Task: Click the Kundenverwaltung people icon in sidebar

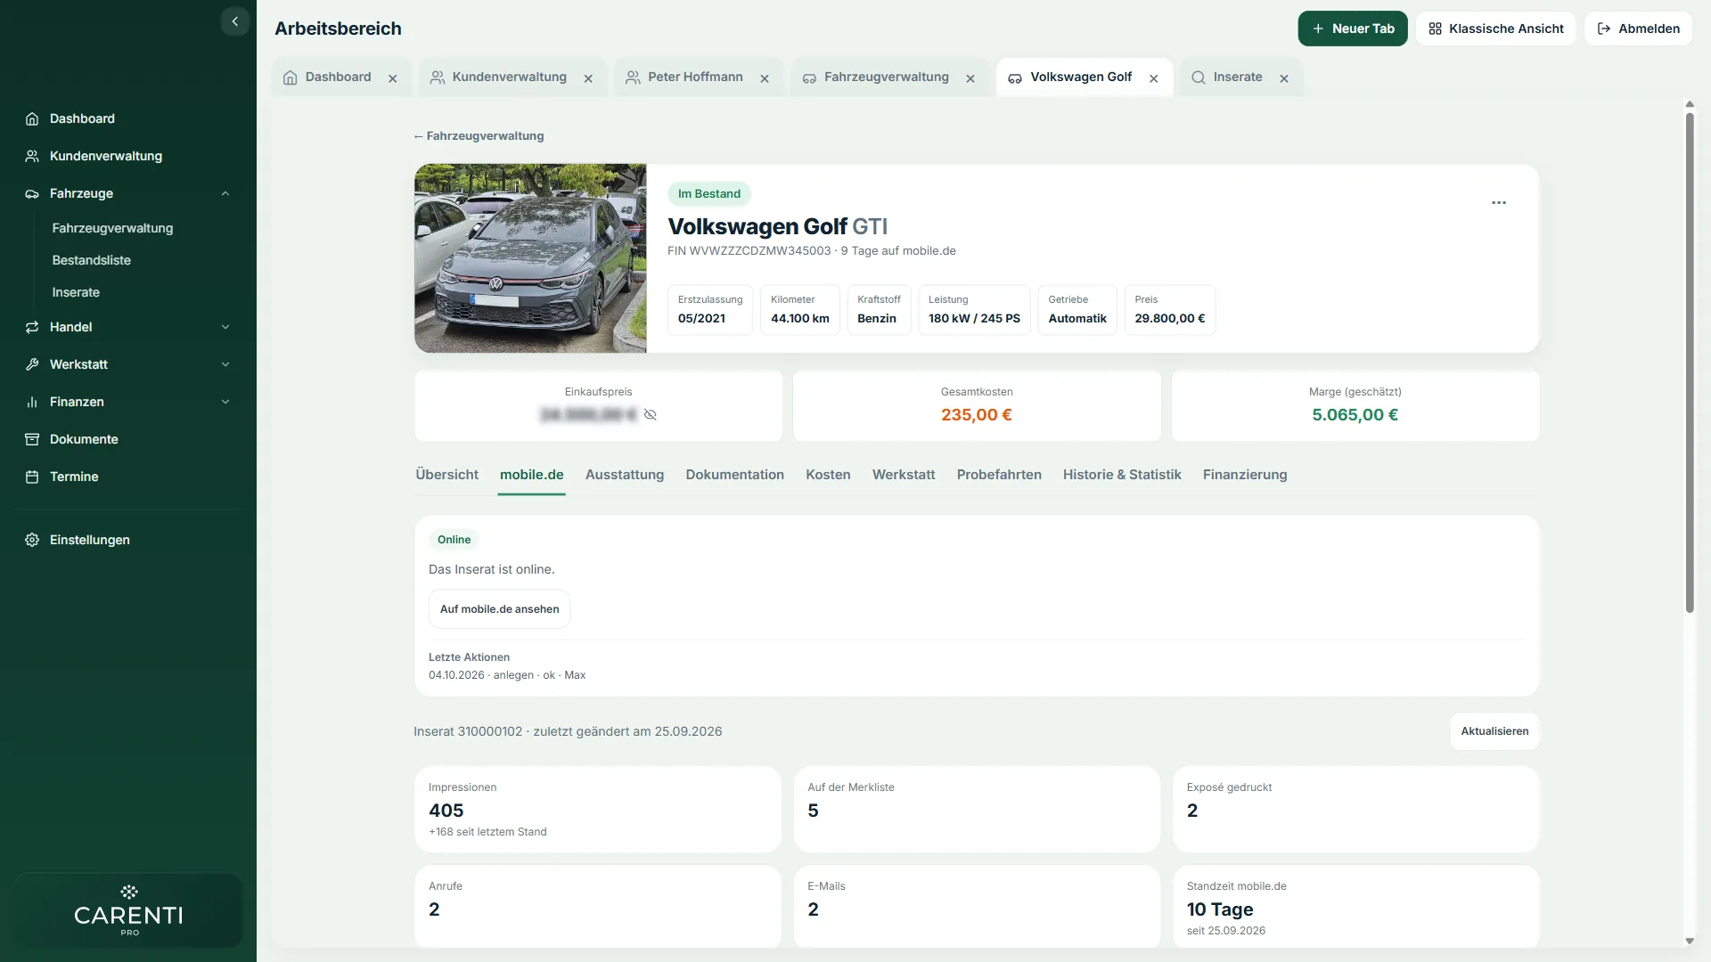Action: [32, 156]
